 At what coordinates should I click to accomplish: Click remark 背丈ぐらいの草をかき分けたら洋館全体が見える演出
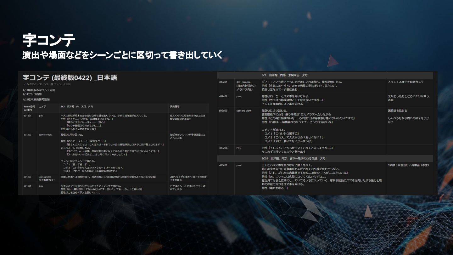187,117
